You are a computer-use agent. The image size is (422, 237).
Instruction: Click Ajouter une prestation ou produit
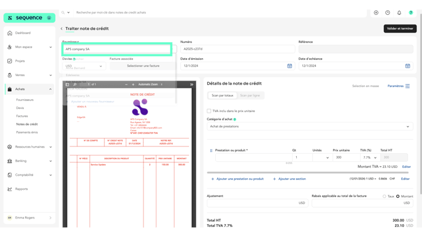point(237,179)
